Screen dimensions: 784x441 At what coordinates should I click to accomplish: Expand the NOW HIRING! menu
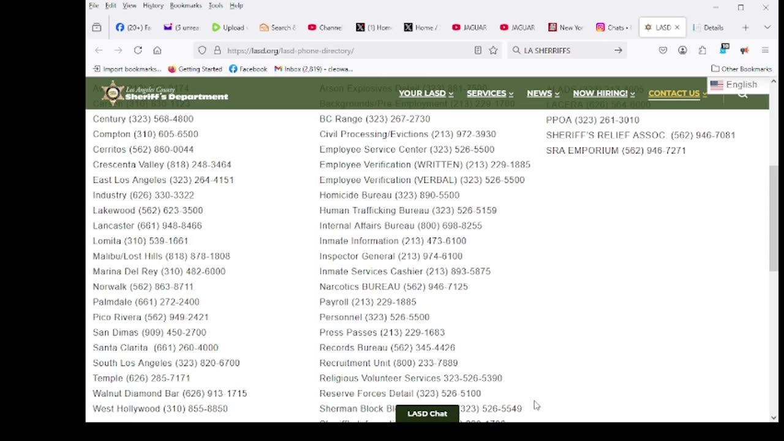click(604, 93)
